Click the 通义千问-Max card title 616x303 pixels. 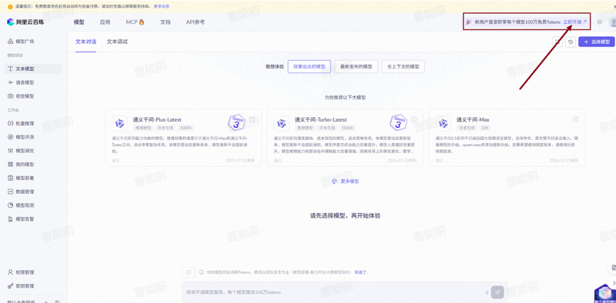[473, 119]
